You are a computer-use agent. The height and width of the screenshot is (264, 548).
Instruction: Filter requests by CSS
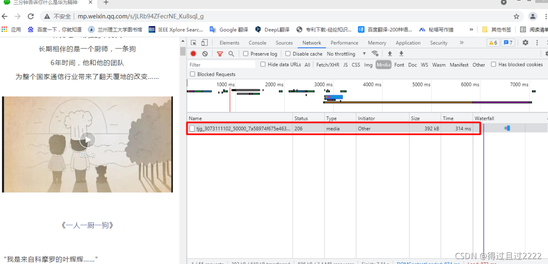pos(356,65)
